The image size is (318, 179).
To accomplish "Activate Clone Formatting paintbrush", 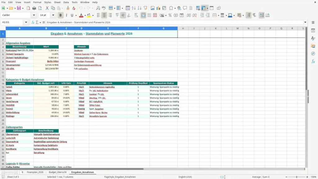I will [x=68, y=8].
